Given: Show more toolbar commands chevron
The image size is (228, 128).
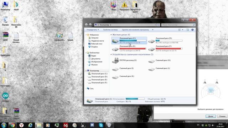Looking at the screenshot, I should [153, 30].
